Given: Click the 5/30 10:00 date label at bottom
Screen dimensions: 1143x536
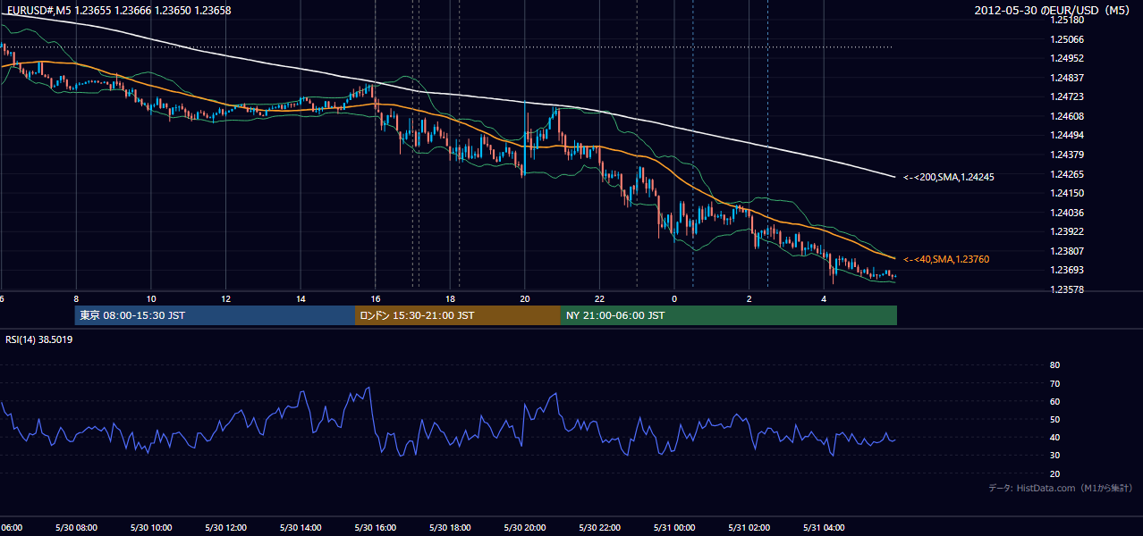Looking at the screenshot, I should [x=149, y=528].
